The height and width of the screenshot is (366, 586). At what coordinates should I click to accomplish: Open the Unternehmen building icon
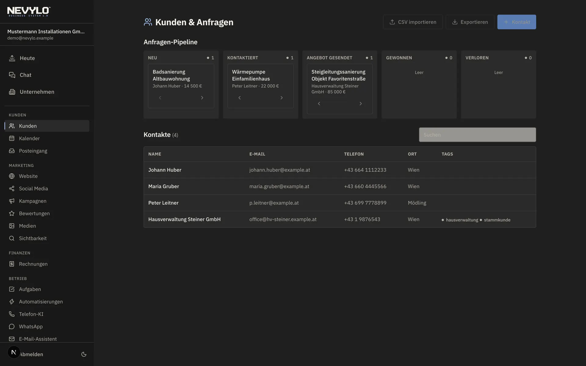(x=12, y=92)
